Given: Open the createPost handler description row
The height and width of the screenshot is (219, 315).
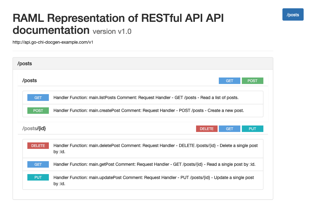Looking at the screenshot, I should coord(143,111).
